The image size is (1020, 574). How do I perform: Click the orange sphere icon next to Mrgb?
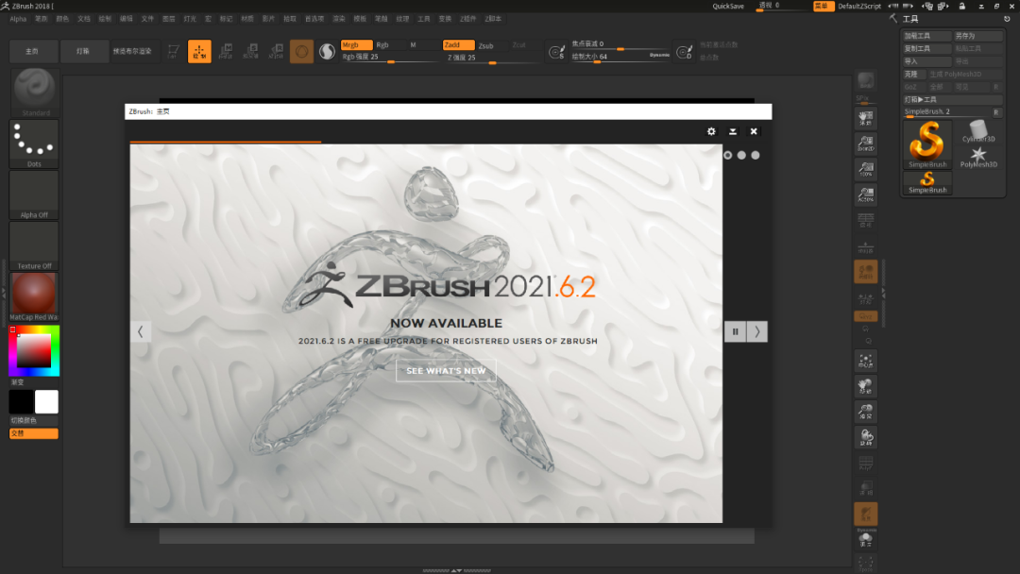301,51
